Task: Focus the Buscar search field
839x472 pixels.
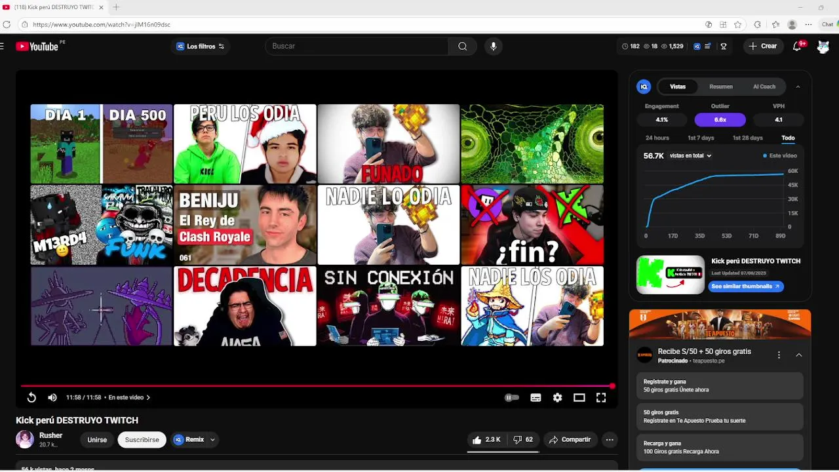Action: pos(357,47)
